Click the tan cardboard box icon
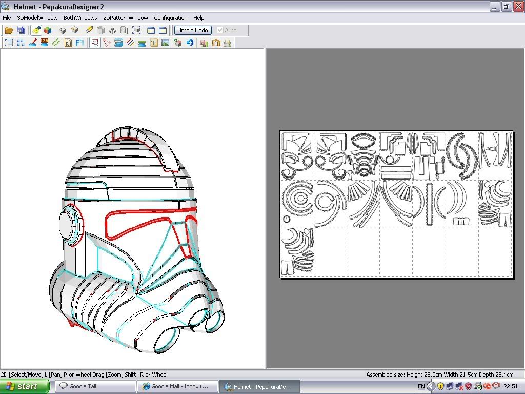This screenshot has width=525, height=394. pos(74,30)
